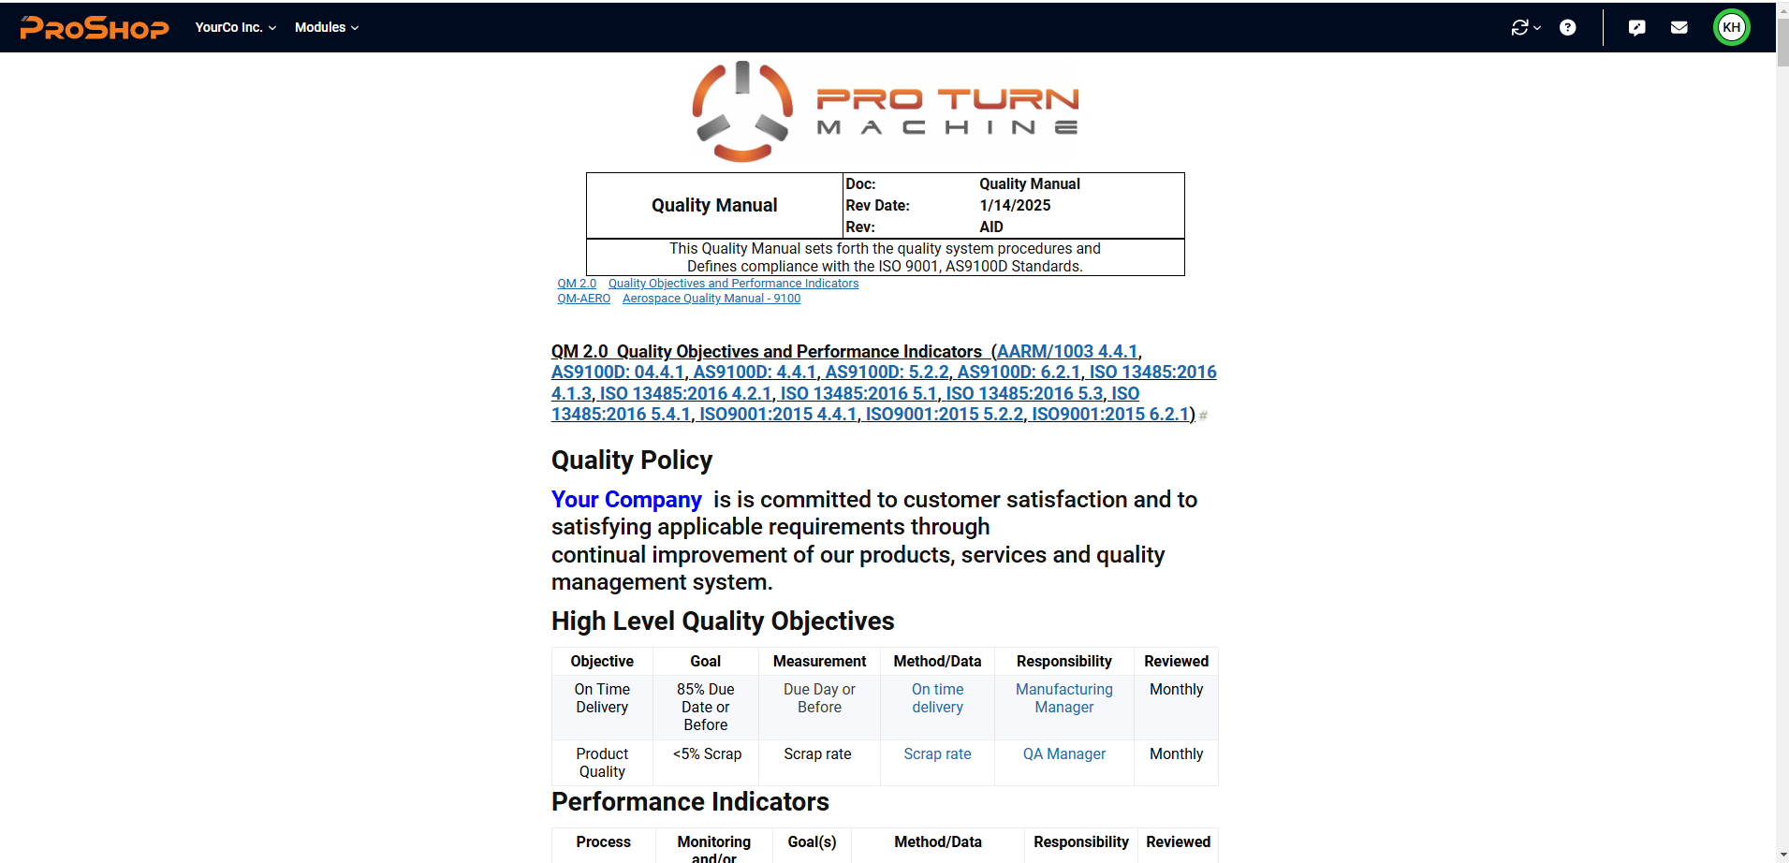Open the feedback comment icon
Screen dimensions: 1789x863
[1636, 28]
